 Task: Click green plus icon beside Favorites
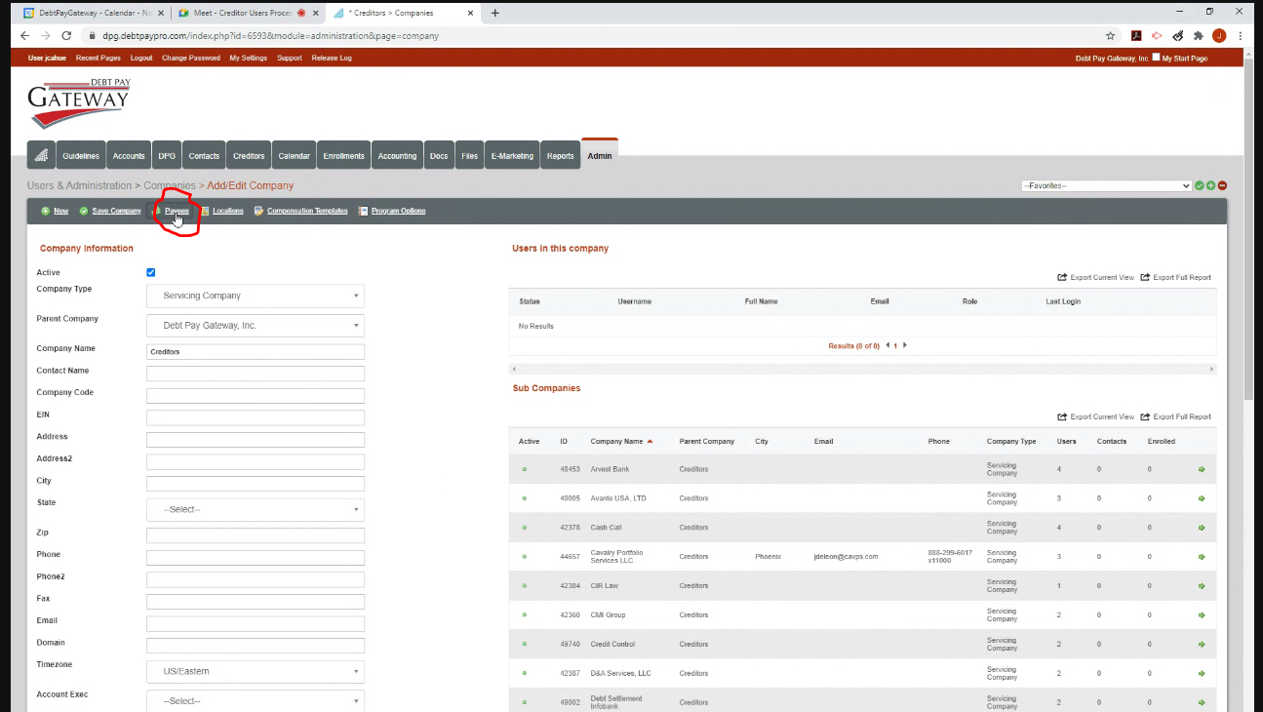pos(1210,185)
